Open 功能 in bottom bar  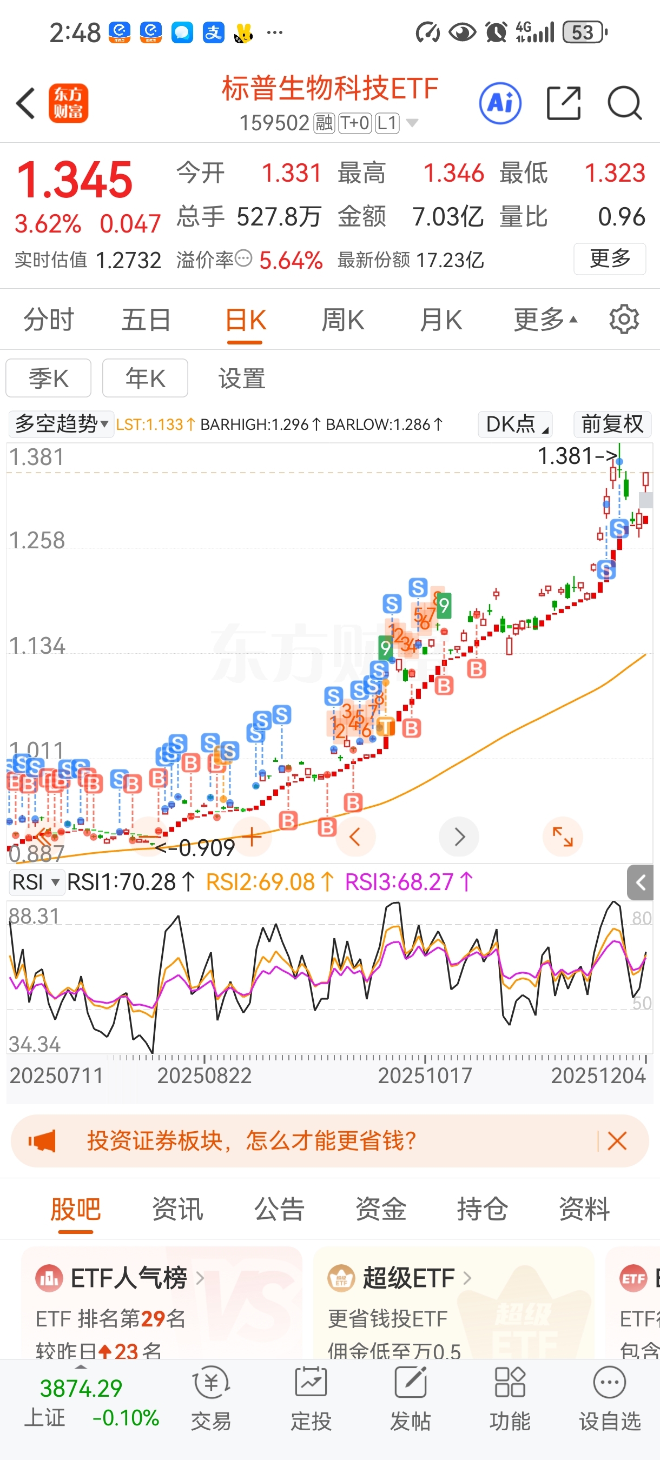[x=510, y=1405]
